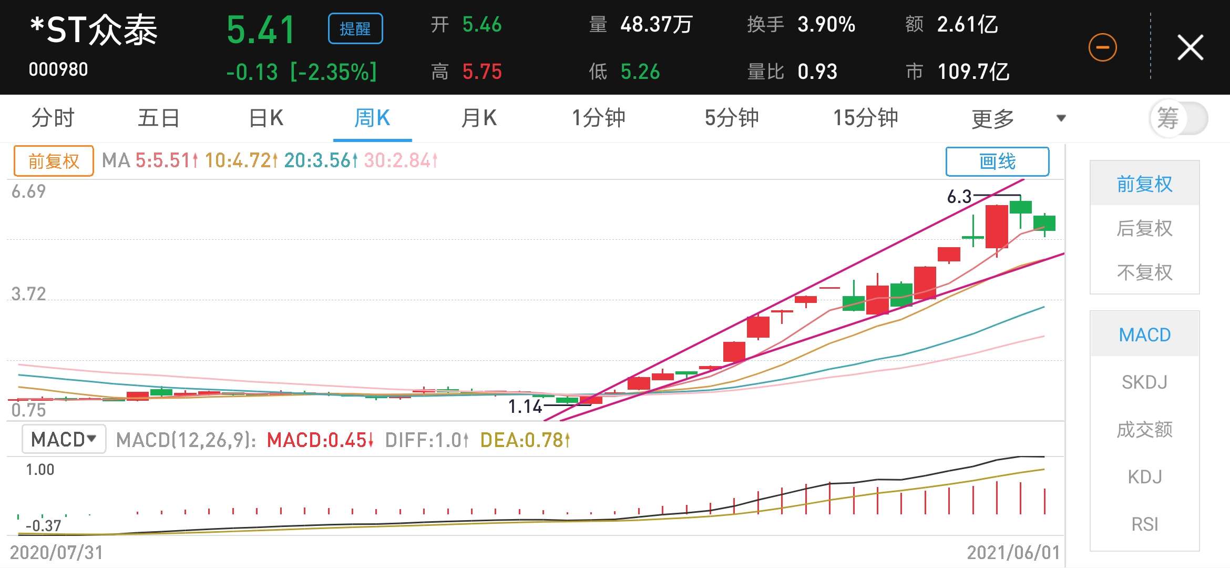
Task: Open the MACD indicator dropdown selector
Action: point(64,439)
